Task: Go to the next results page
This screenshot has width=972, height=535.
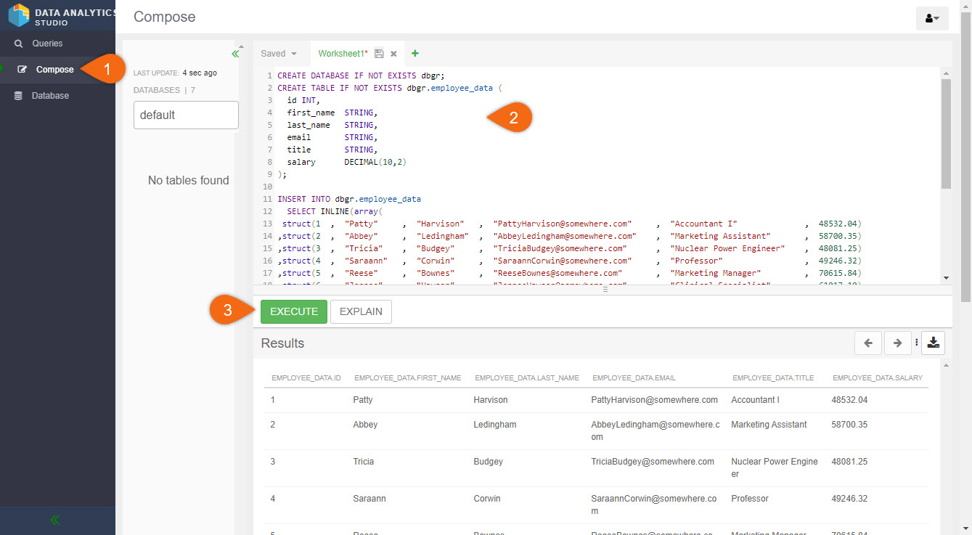Action: click(x=897, y=343)
